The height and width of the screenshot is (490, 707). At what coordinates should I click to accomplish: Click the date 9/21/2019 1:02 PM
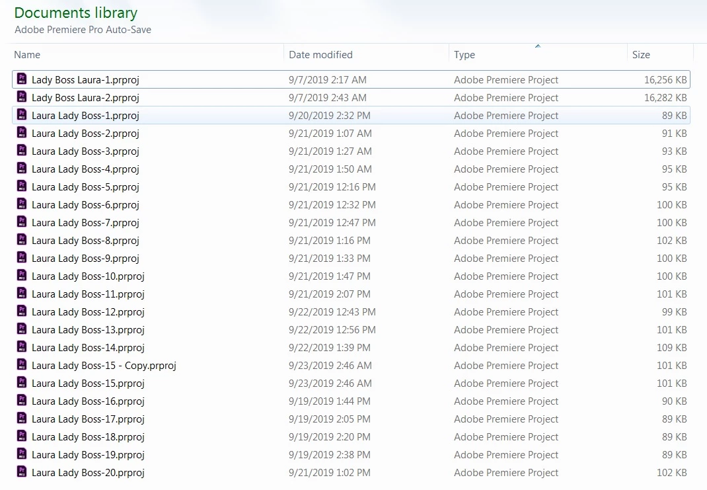[x=330, y=473]
